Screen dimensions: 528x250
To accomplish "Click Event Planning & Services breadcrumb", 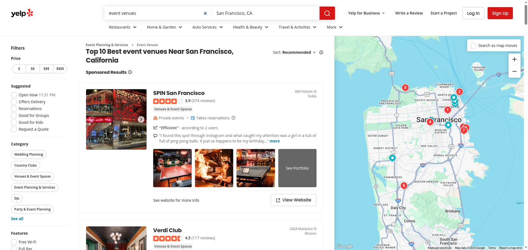I will pyautogui.click(x=107, y=45).
